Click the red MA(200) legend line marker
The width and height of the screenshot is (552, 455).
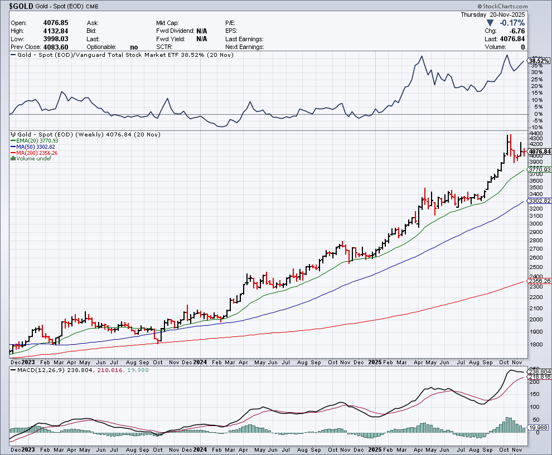pyautogui.click(x=13, y=153)
